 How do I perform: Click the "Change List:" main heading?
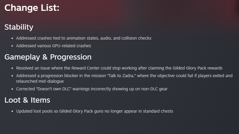pos(32,8)
